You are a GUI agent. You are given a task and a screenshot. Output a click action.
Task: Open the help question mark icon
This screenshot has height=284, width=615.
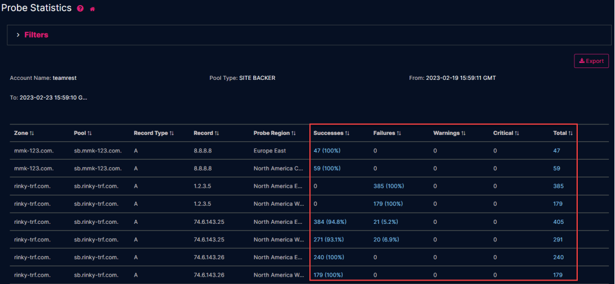[x=81, y=8]
